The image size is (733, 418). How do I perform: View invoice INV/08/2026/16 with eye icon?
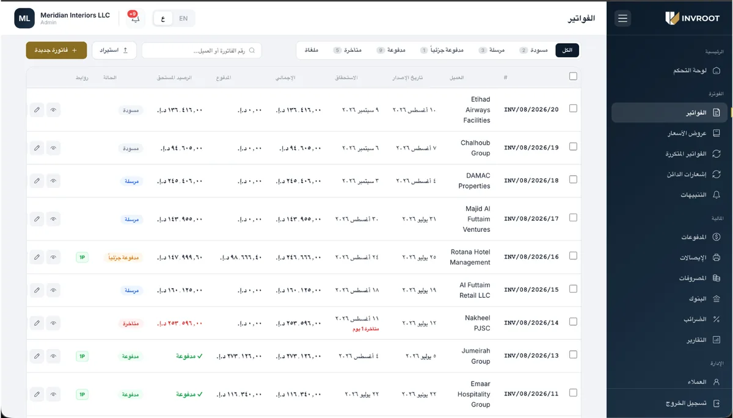53,257
